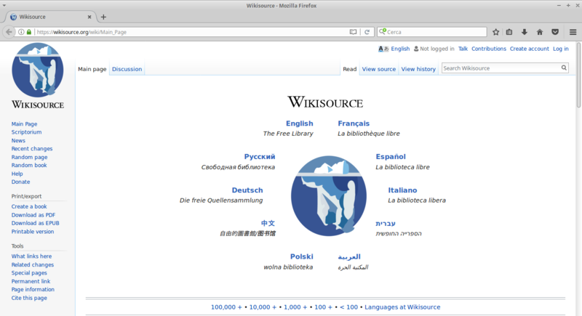The height and width of the screenshot is (316, 582).
Task: Open the View source tab
Action: click(x=379, y=69)
